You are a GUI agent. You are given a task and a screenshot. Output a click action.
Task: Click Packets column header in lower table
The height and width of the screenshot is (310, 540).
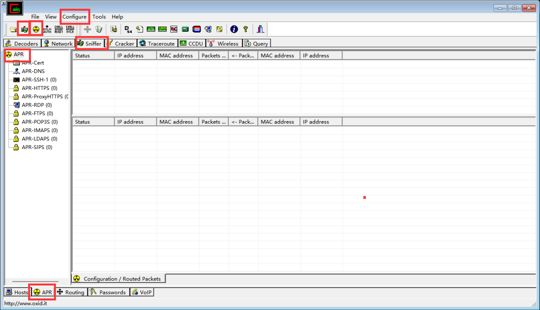click(x=214, y=122)
